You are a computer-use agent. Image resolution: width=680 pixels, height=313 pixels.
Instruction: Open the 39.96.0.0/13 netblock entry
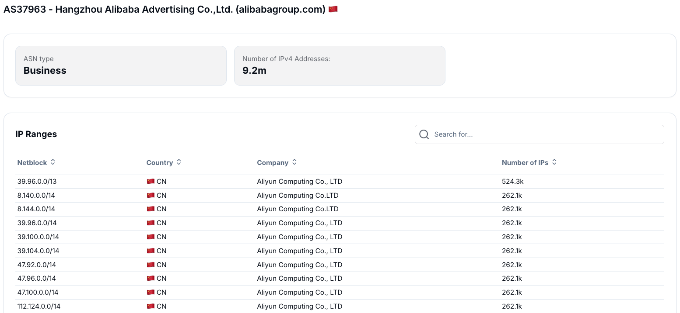pos(37,181)
